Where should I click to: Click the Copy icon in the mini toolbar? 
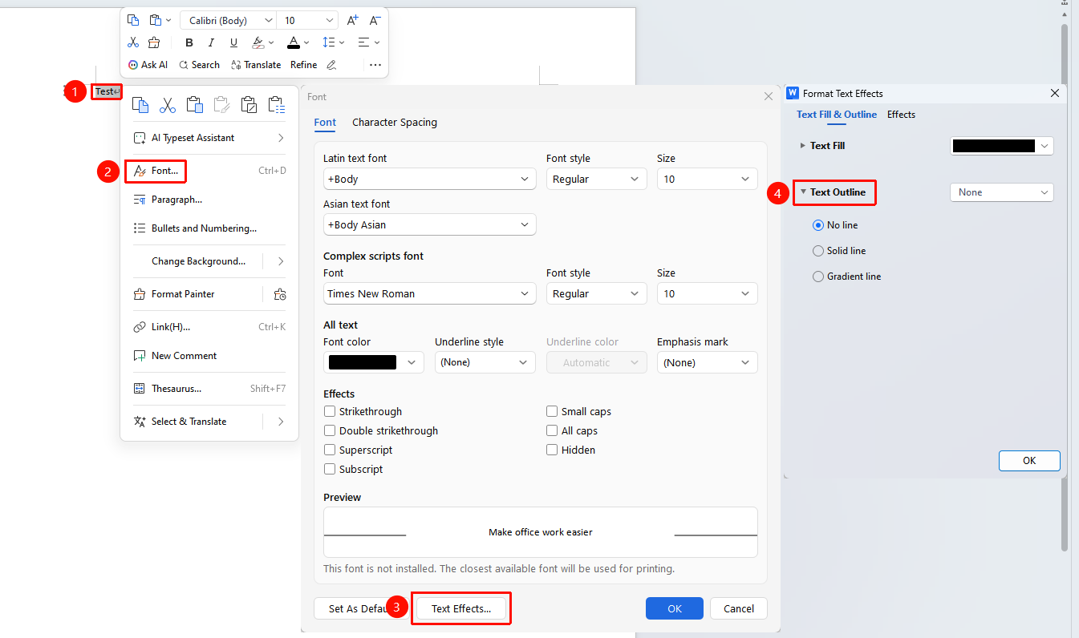click(133, 20)
